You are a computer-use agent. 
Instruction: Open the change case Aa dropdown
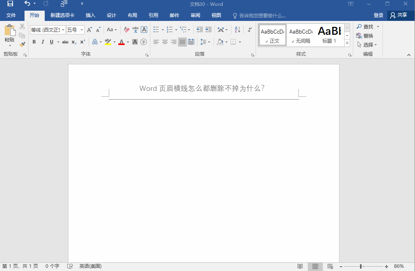(x=112, y=30)
